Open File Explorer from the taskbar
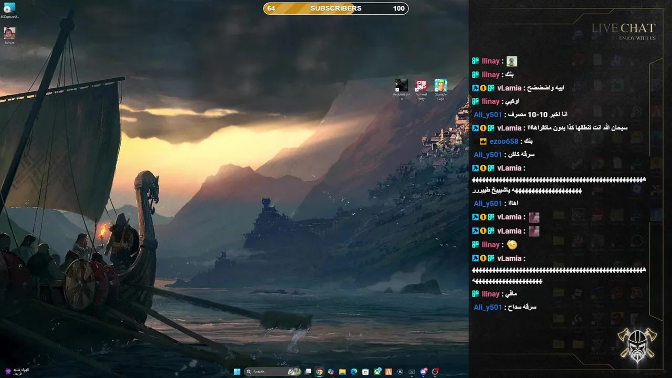This screenshot has width=672, height=378. pyautogui.click(x=342, y=372)
